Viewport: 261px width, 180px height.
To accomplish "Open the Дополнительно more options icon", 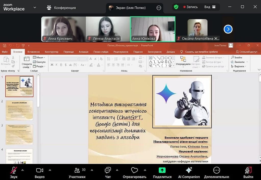I will click(x=216, y=170).
